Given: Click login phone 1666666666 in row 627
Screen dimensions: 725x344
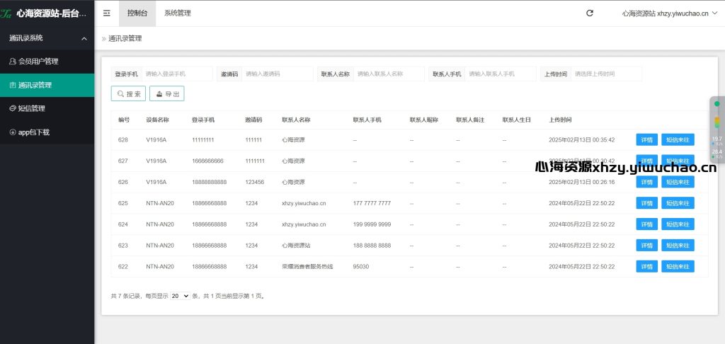Looking at the screenshot, I should (207, 161).
